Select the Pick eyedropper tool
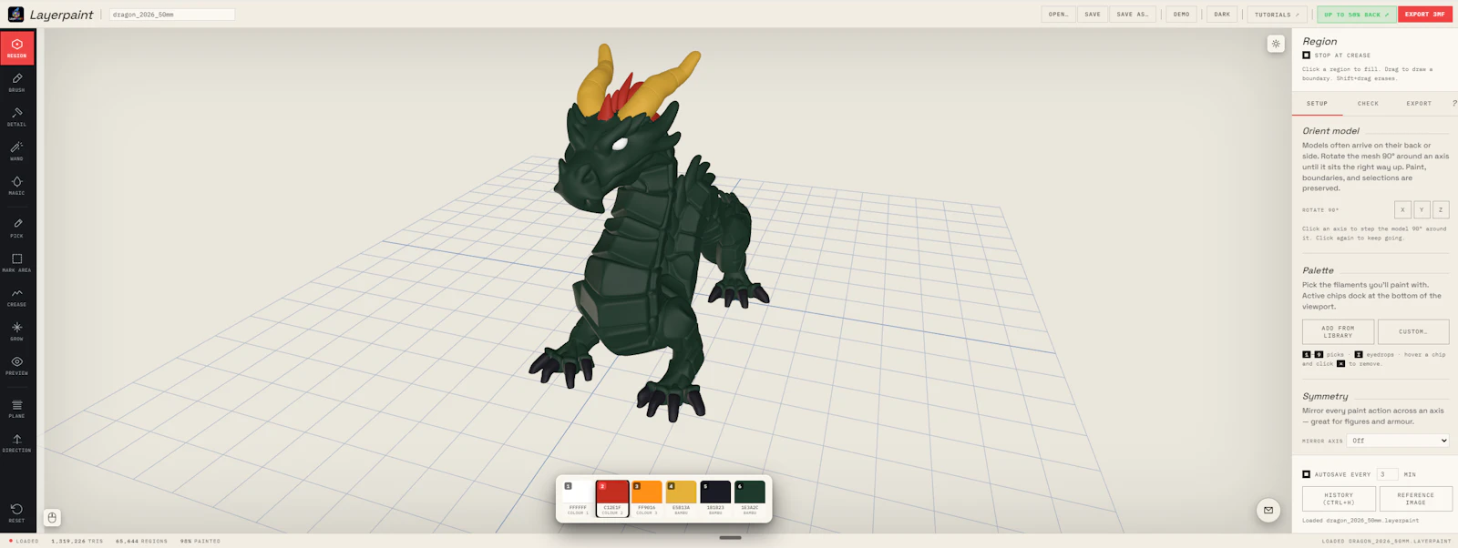Viewport: 1458px width, 548px height. click(16, 228)
